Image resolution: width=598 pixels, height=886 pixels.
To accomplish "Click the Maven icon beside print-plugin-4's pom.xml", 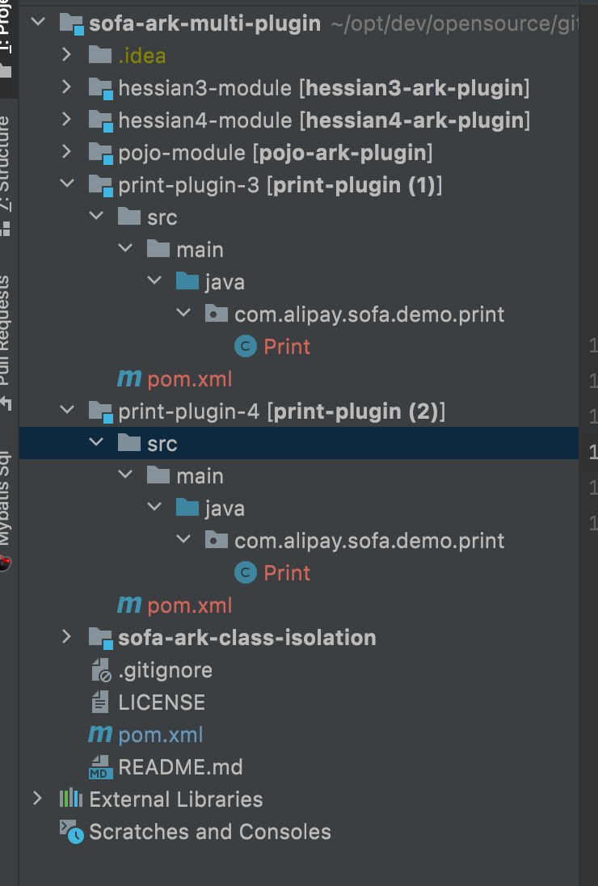I will tap(129, 605).
